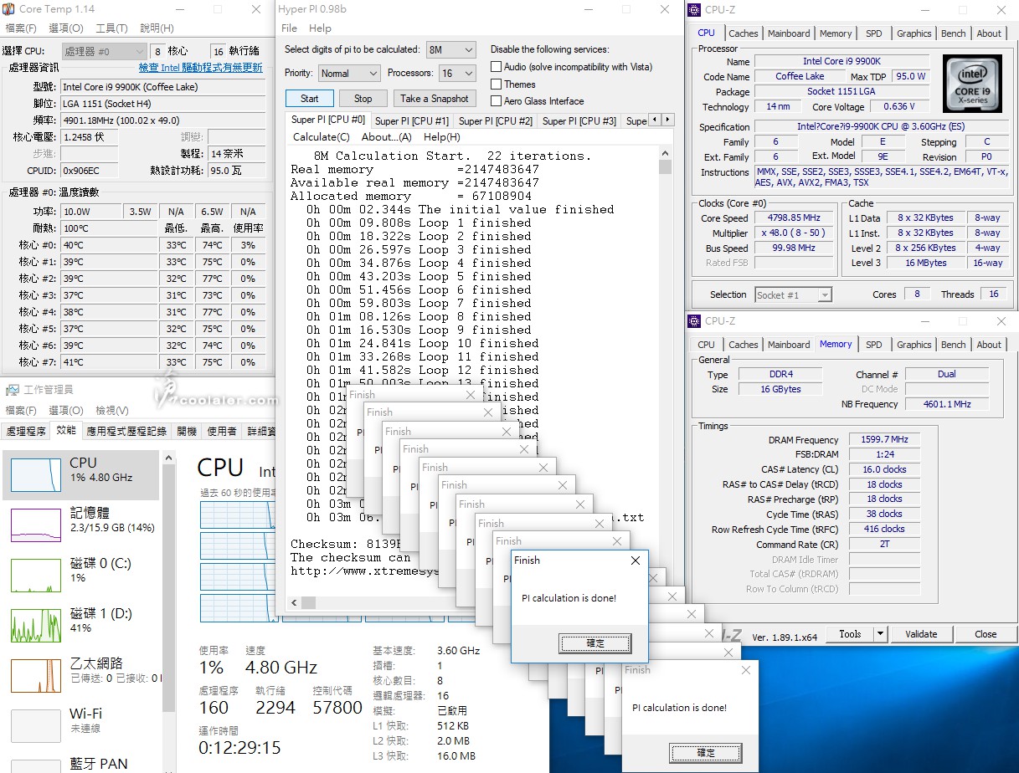Open the Intel driver update check link

tap(201, 68)
